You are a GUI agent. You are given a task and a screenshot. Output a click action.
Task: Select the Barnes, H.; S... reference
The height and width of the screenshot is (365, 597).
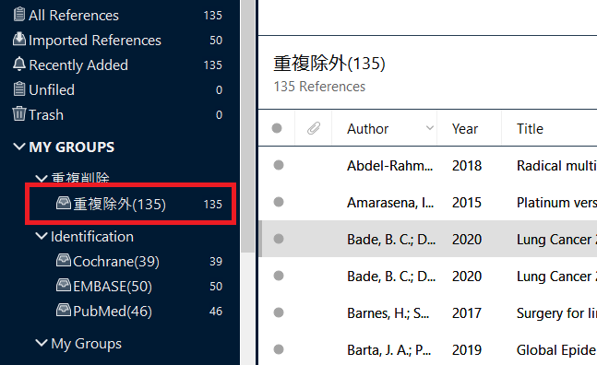coord(388,313)
